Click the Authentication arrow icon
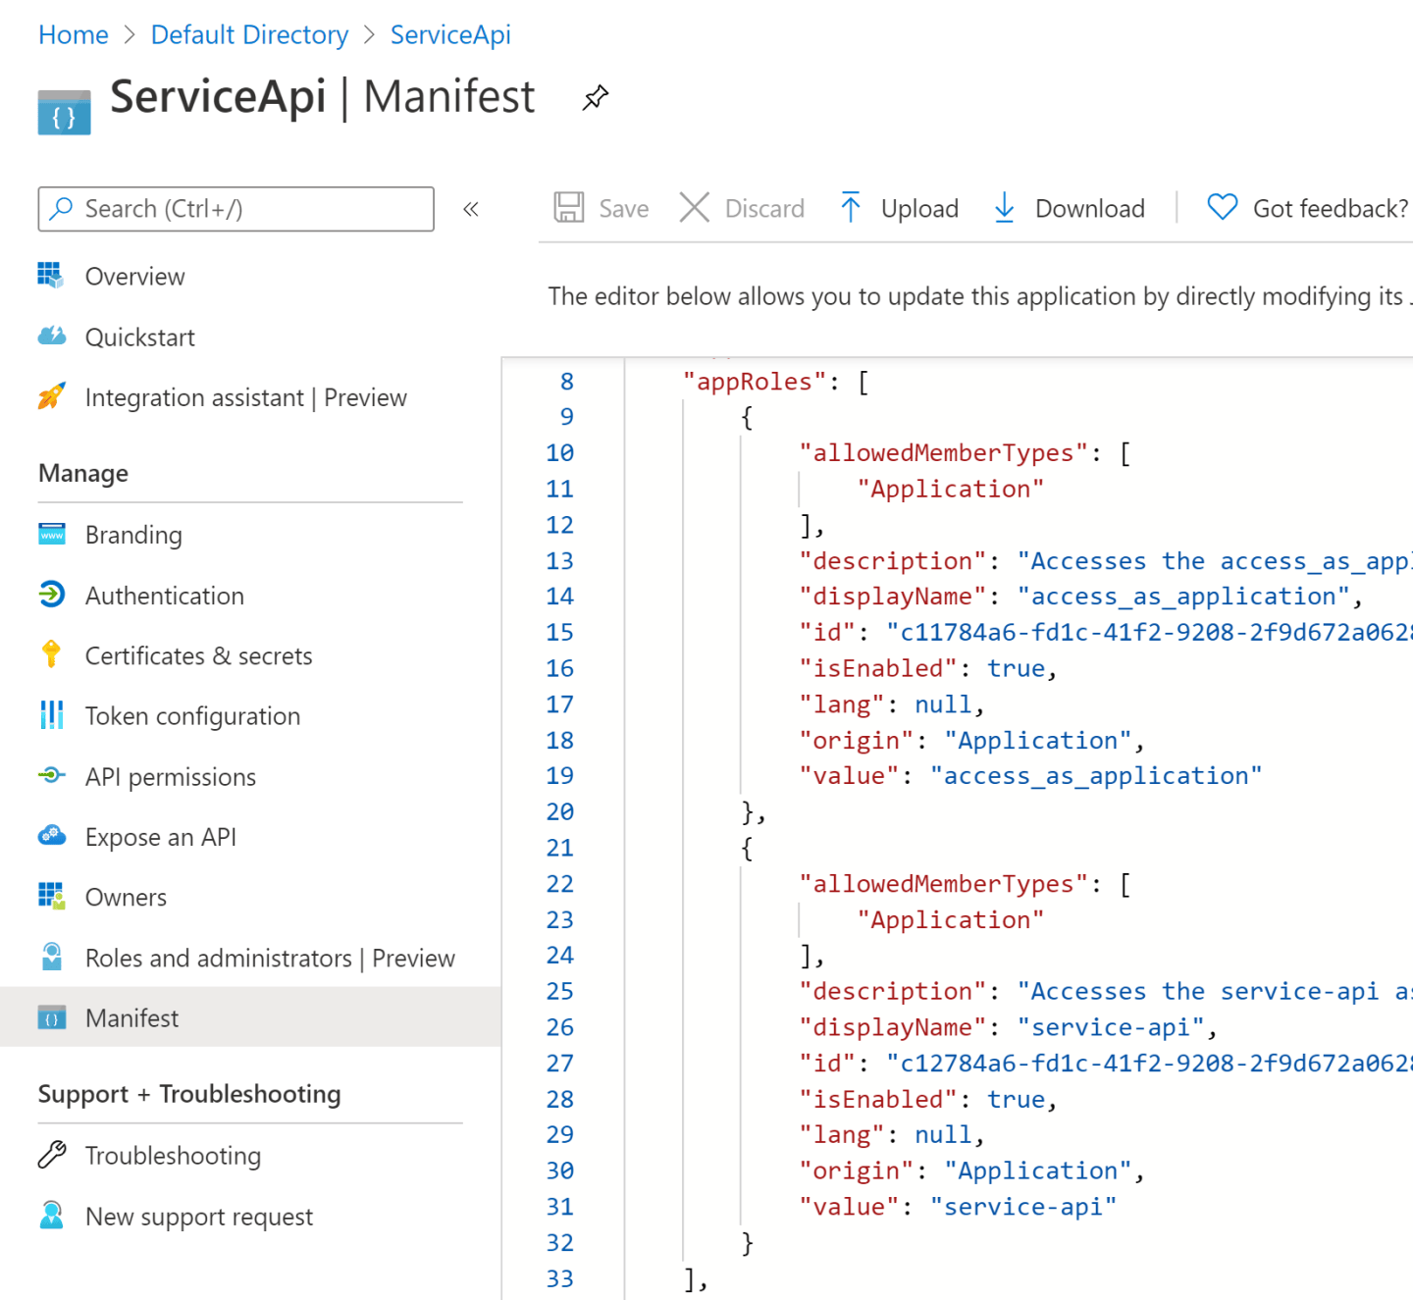This screenshot has height=1300, width=1413. point(51,595)
